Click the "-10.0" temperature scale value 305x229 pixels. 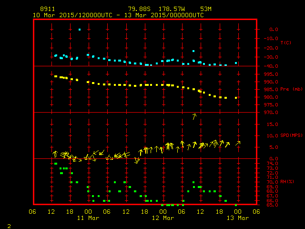[271, 38]
